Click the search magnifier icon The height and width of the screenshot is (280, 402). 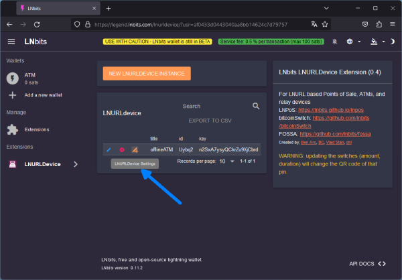tap(256, 106)
